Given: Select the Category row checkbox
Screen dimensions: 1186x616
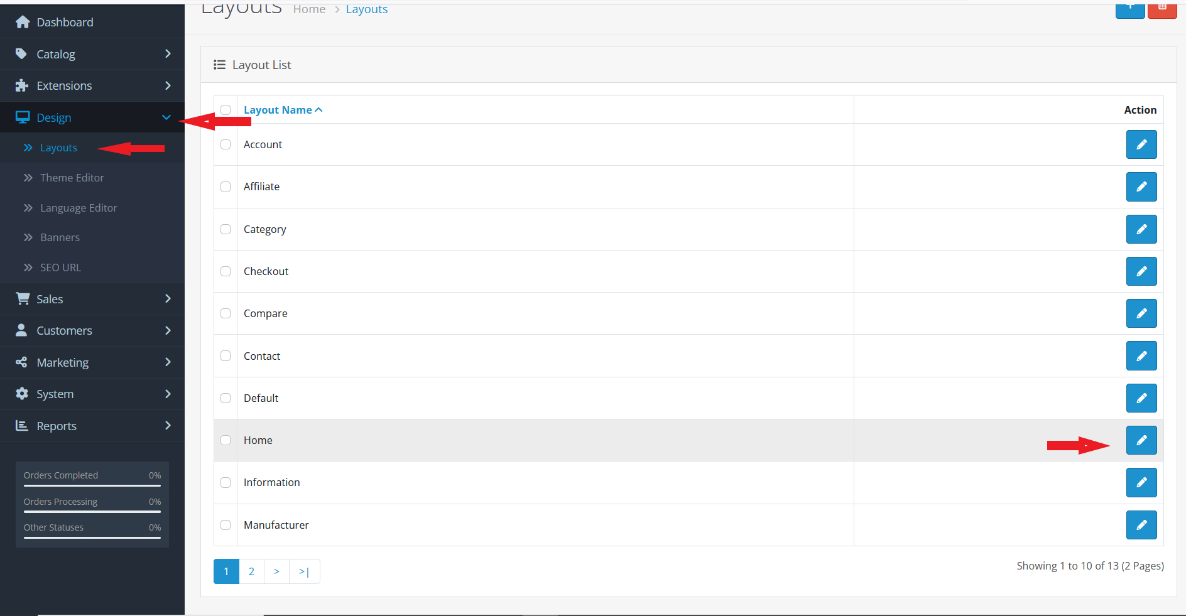Looking at the screenshot, I should coord(226,229).
